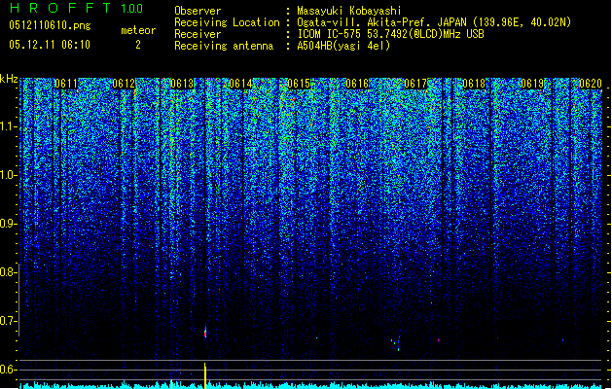
Task: Click the 0.6 frequency axis label
Action: click(x=8, y=370)
